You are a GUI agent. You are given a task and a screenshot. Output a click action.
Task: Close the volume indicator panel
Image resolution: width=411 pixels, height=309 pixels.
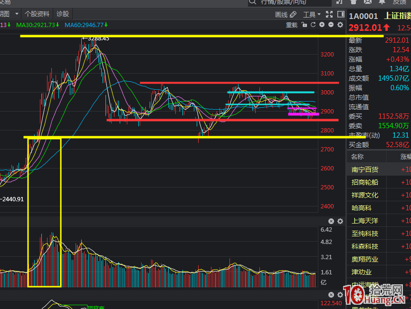tap(331, 221)
